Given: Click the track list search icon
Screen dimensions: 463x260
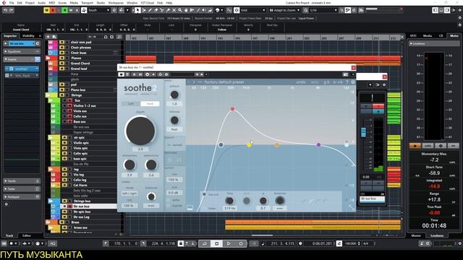Looking at the screenshot, I should point(119,37).
